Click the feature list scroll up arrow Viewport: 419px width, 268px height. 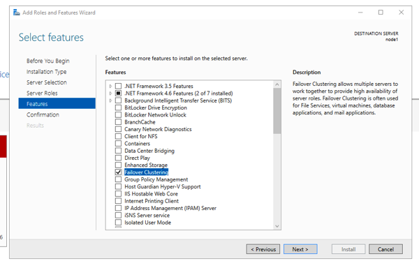click(x=277, y=84)
